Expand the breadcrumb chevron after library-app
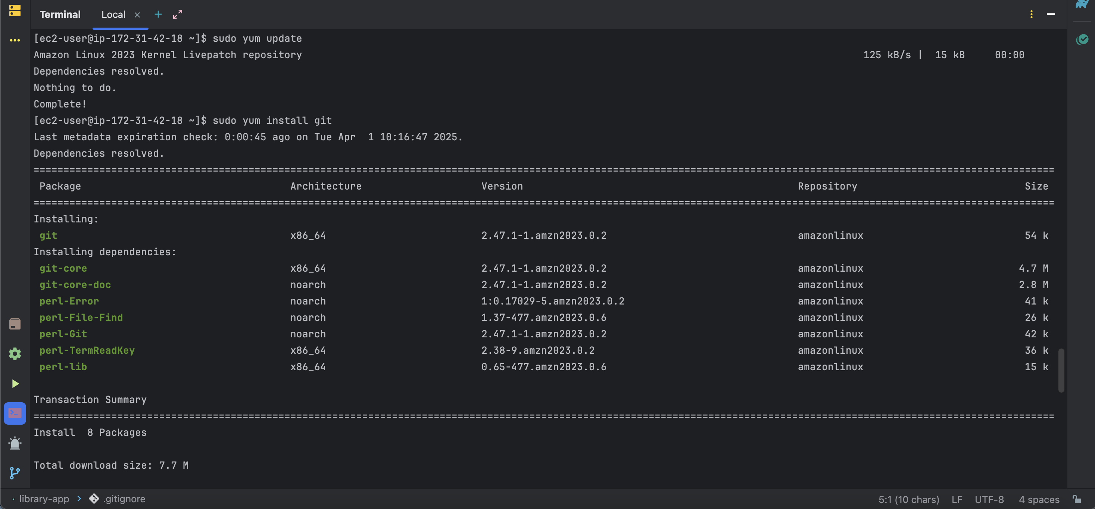 tap(79, 499)
